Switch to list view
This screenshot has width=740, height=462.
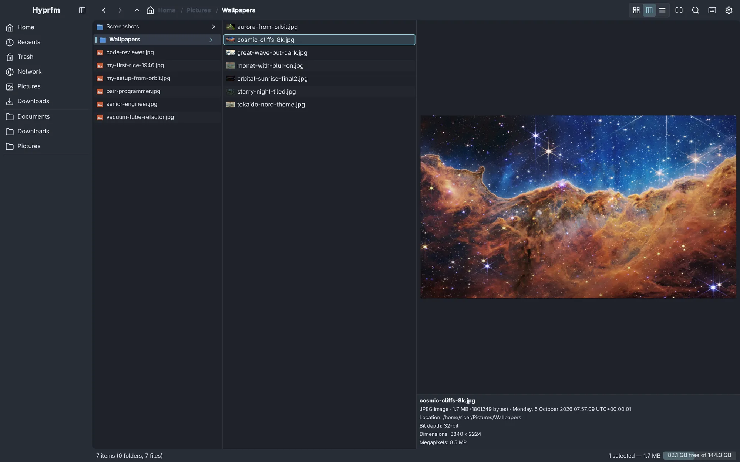tap(662, 10)
